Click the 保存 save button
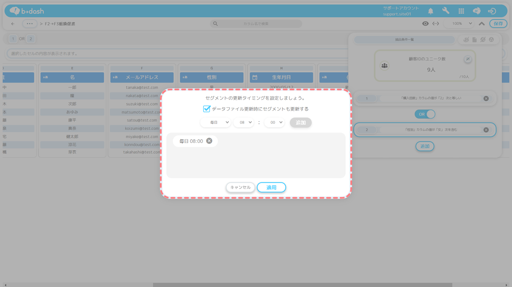 click(x=498, y=24)
